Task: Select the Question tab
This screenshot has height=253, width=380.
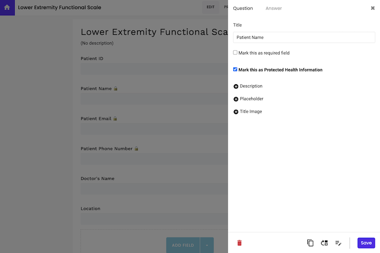Action: point(243,9)
